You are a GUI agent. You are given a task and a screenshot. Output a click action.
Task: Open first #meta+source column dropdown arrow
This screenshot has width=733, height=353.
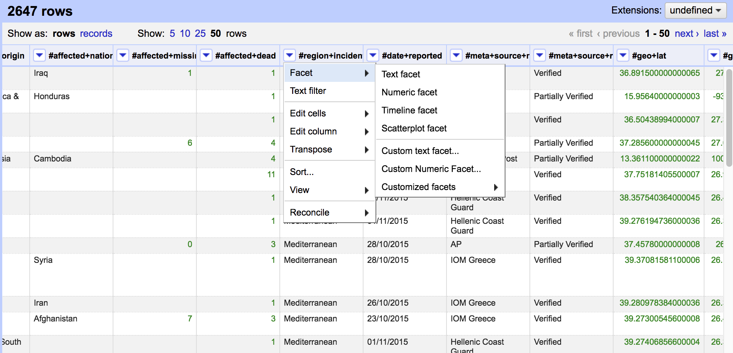click(x=456, y=56)
